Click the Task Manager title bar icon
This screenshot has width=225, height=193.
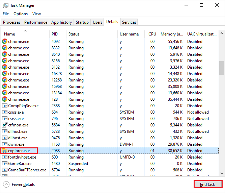6,5
